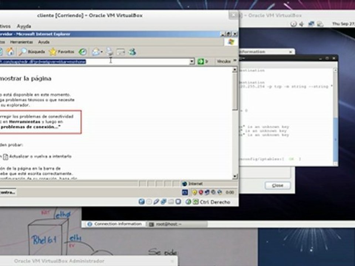Open the Ayuda menu in VirtualBox
The width and height of the screenshot is (355, 266).
(x=24, y=26)
